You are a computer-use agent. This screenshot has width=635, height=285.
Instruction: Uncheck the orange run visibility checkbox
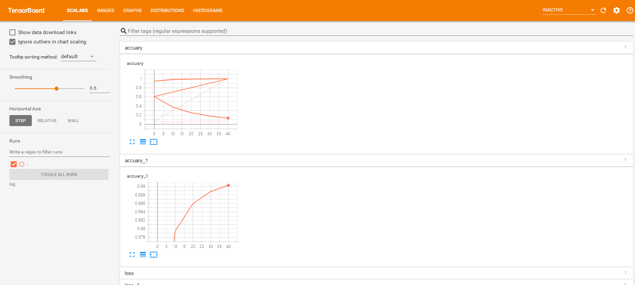(x=14, y=164)
